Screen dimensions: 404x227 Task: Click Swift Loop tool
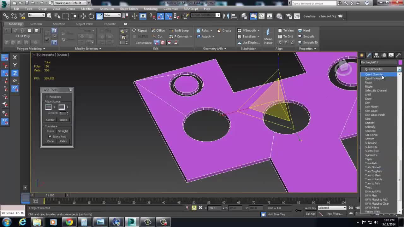179,31
